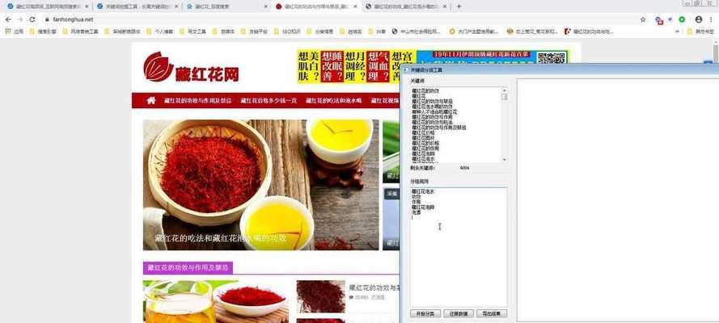Select 藏红花泡水 in grouping rules box
The image size is (719, 323).
pyautogui.click(x=422, y=191)
